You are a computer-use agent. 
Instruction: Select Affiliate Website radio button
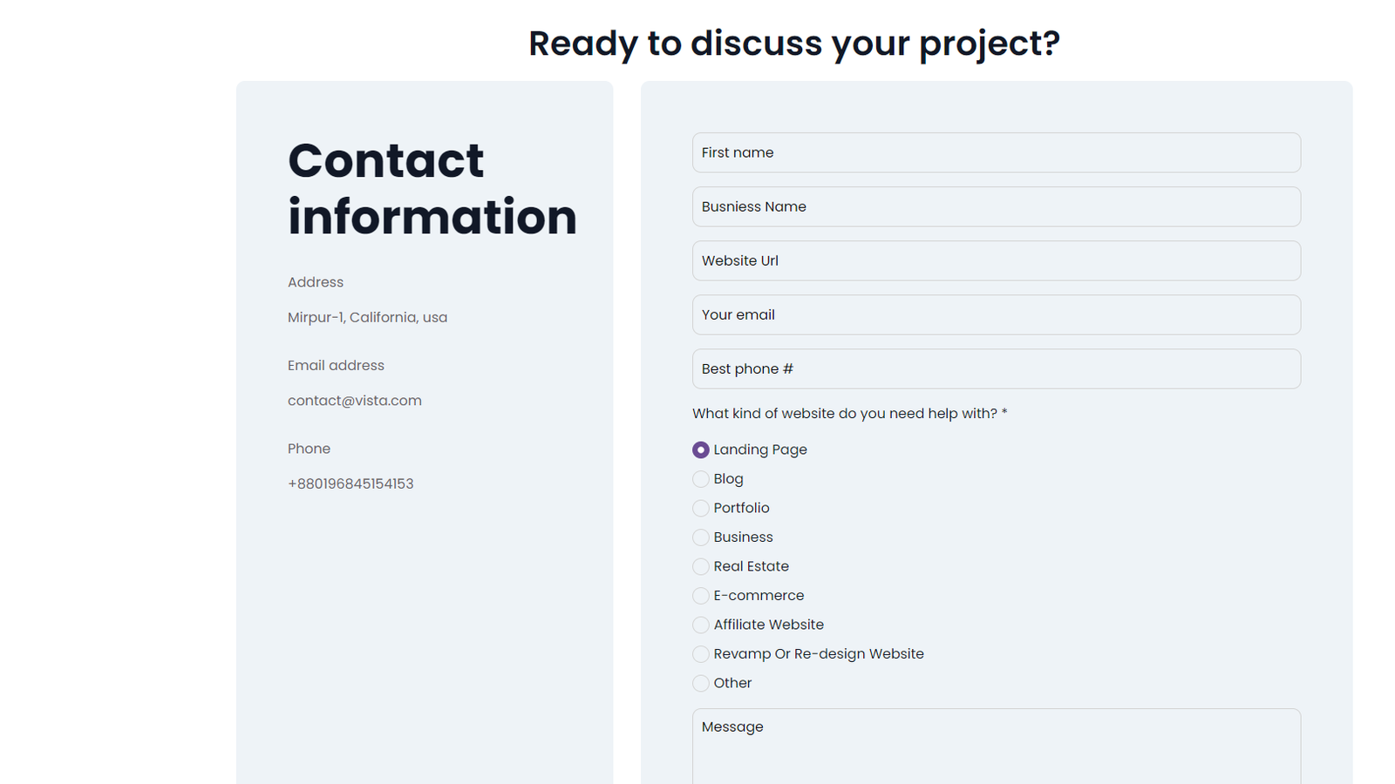(x=701, y=625)
